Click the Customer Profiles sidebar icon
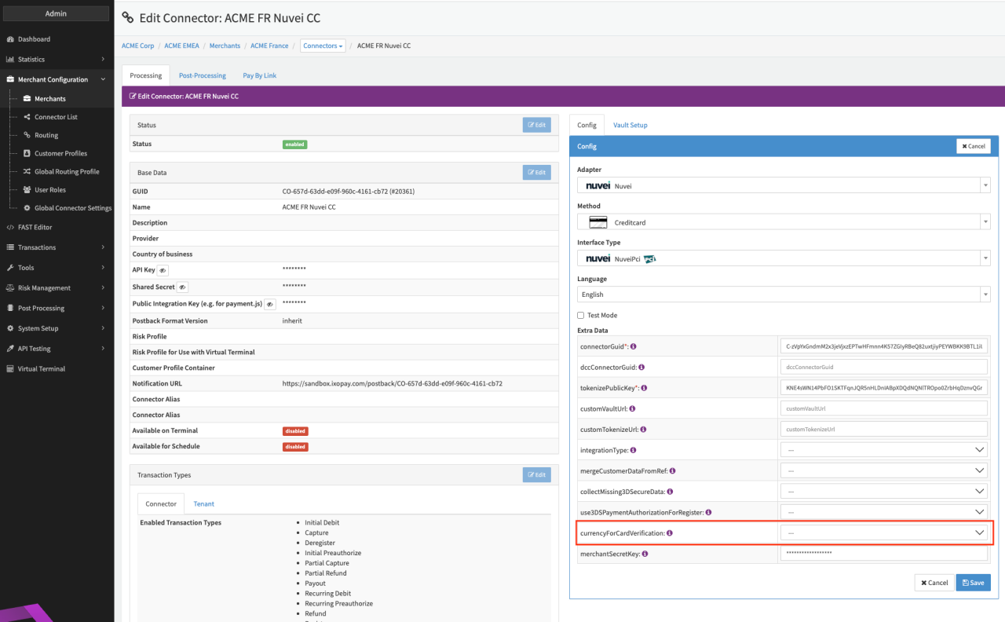Screen dimensions: 1005x622 [27, 153]
